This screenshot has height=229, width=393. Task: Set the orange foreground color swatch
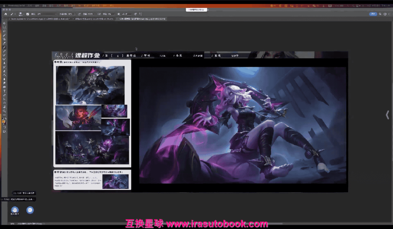pyautogui.click(x=3, y=122)
